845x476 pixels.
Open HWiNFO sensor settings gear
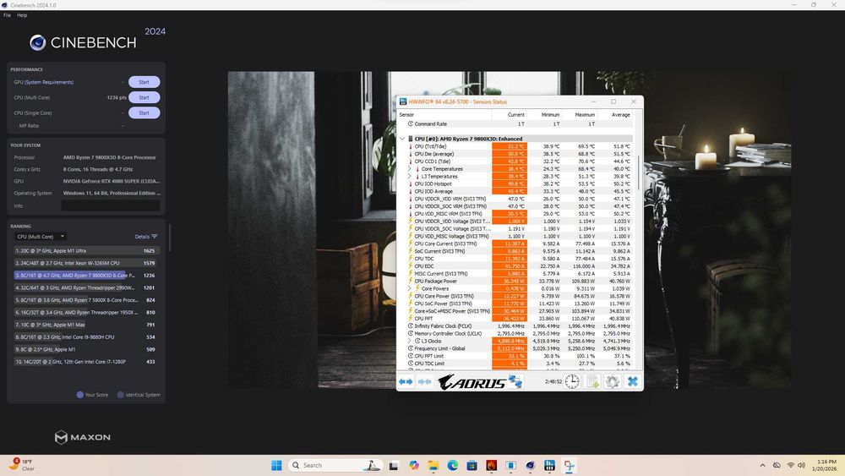612,381
